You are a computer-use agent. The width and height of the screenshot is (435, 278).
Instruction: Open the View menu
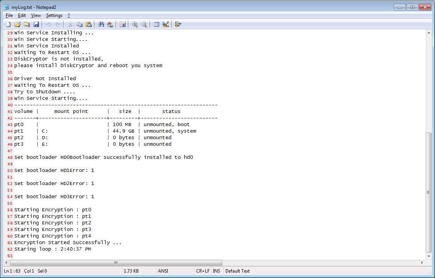(x=36, y=15)
